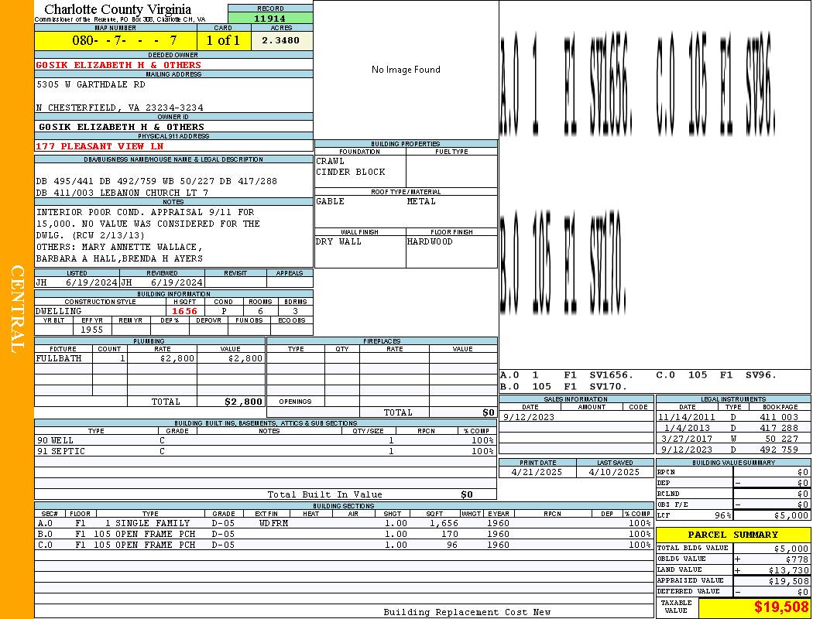Click the LCF 96% value
The image size is (813, 619).
click(722, 515)
